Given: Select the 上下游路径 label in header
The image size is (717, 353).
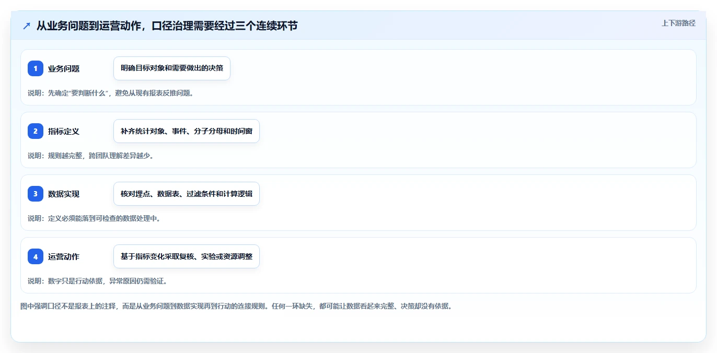Looking at the screenshot, I should 678,23.
